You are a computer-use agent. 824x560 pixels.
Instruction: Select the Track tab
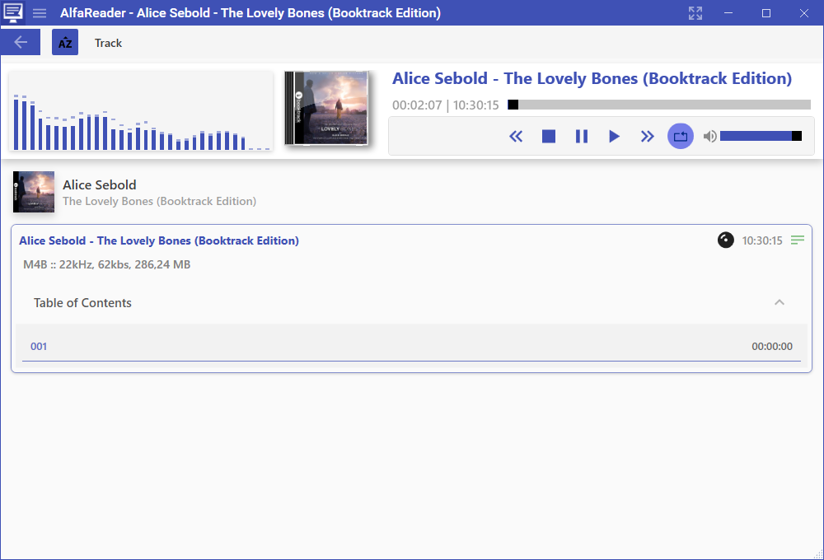(x=108, y=43)
